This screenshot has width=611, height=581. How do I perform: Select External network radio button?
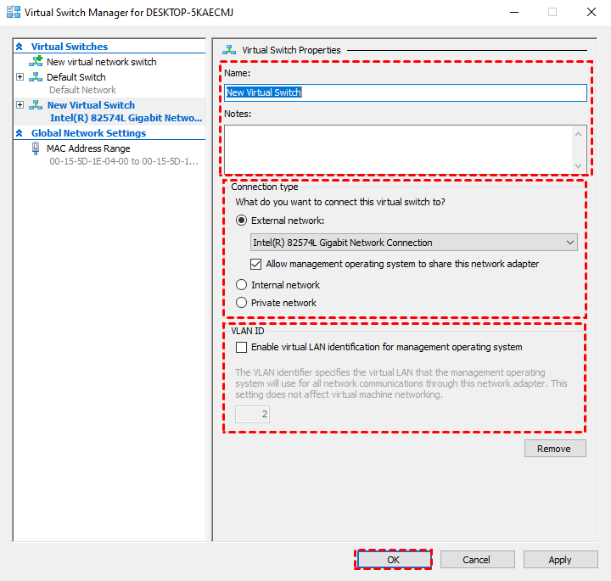tap(241, 221)
